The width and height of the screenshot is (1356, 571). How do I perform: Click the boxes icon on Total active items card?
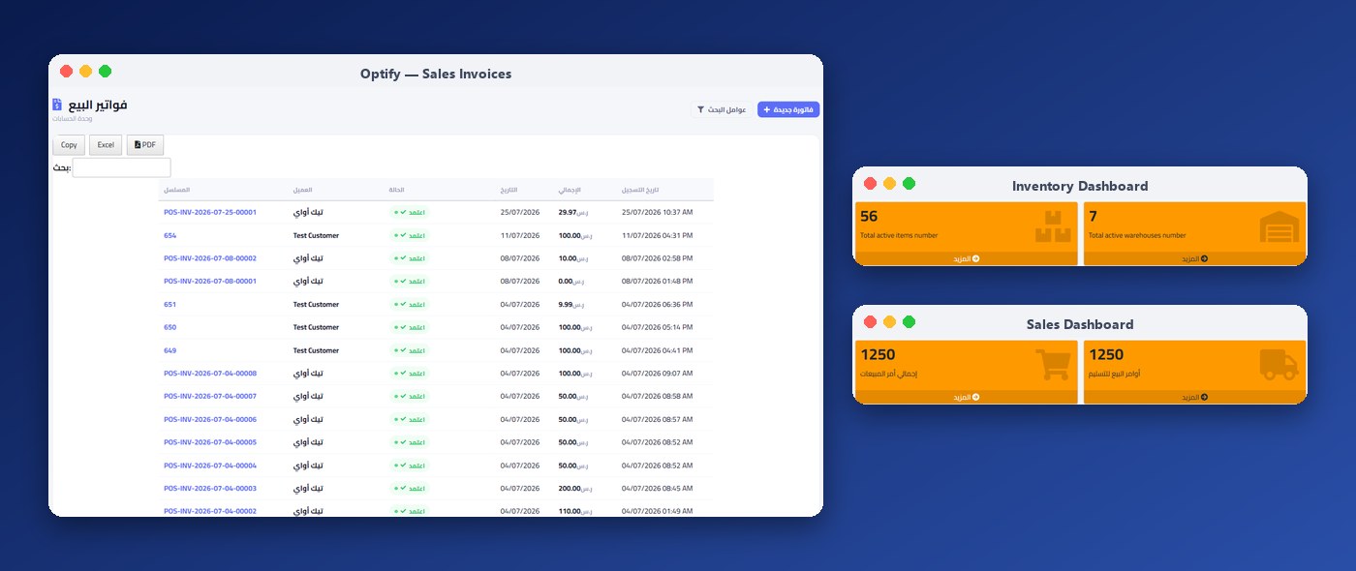coord(1053,227)
